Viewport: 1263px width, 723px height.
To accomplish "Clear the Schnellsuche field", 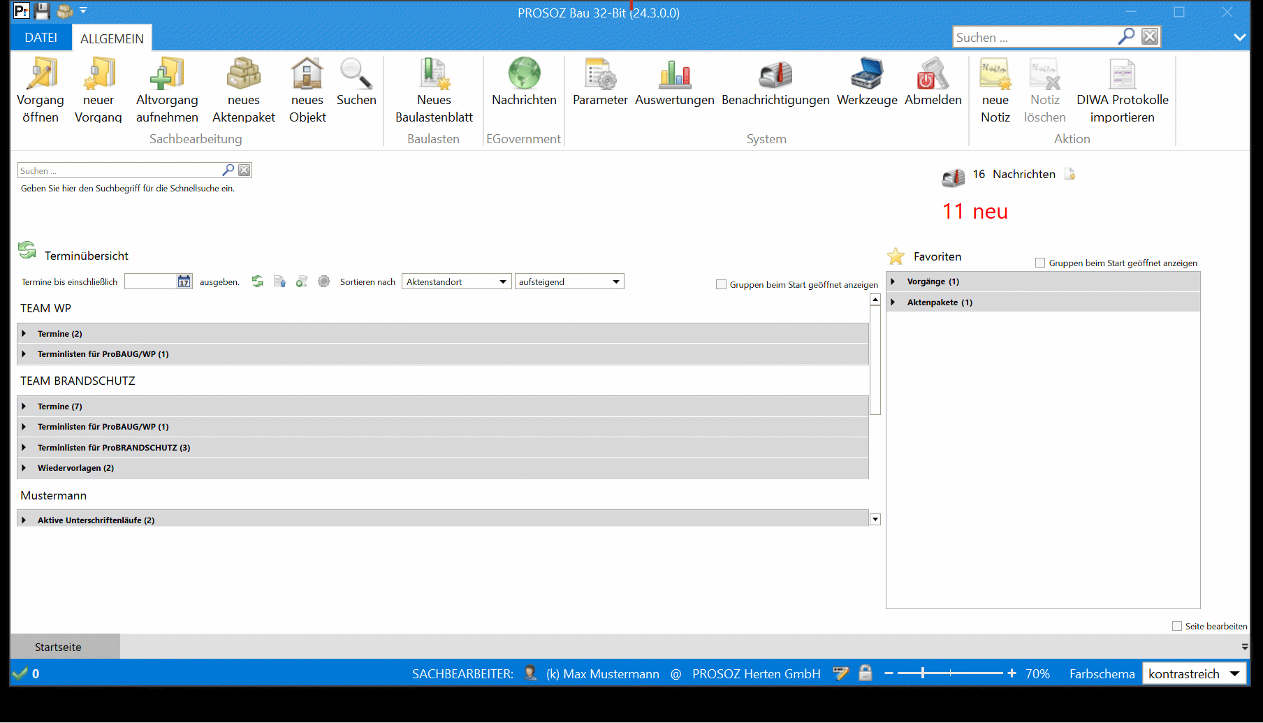I will [x=244, y=170].
